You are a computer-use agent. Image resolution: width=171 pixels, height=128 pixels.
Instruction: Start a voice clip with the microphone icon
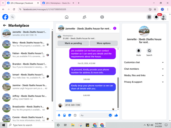[59, 115]
